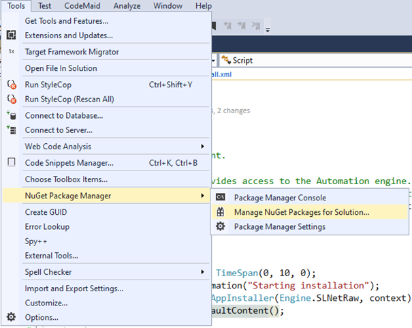Open the dropdown arrow left of Script
Viewport: 412px width, 328px height.
point(213,61)
